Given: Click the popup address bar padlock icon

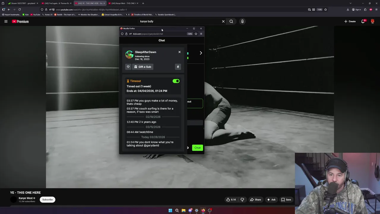Looking at the screenshot, I should coord(126,34).
